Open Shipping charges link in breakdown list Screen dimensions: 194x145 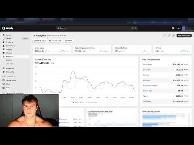click(150, 85)
